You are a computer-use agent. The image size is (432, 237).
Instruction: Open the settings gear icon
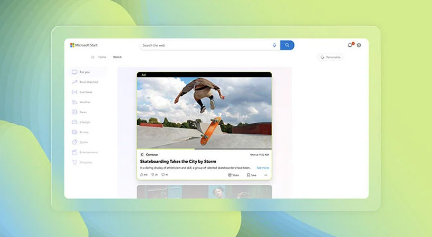[x=359, y=45]
